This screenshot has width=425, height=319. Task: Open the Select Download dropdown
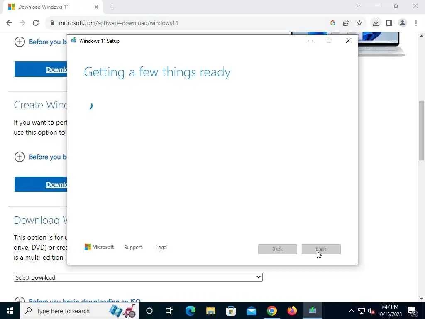[x=138, y=277]
